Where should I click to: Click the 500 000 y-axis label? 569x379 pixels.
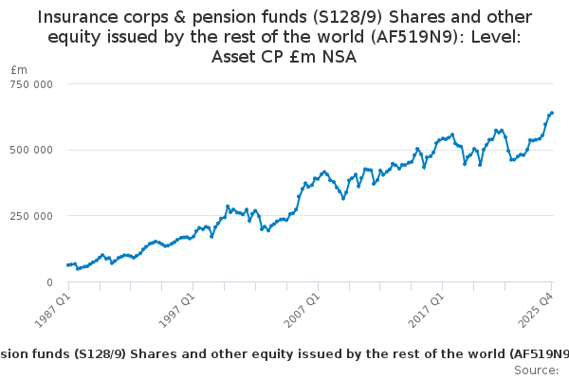tap(33, 150)
